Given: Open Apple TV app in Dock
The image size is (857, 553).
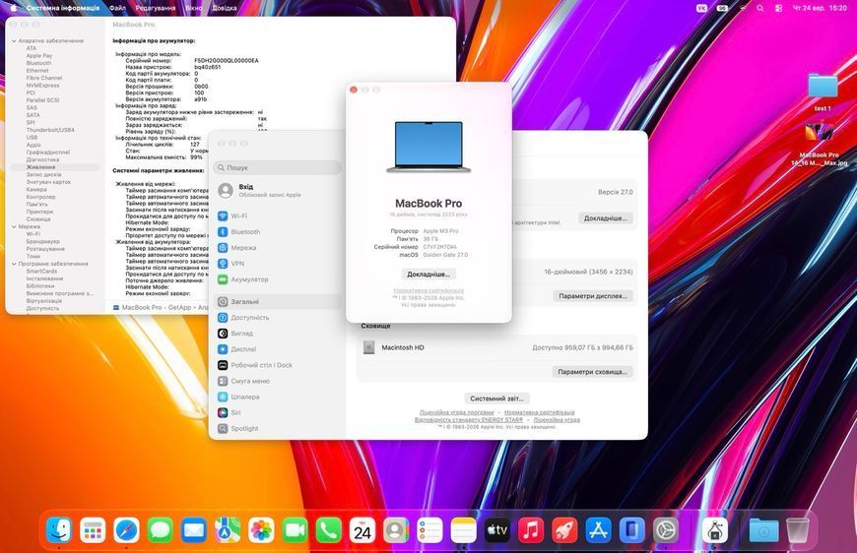Looking at the screenshot, I should (497, 530).
